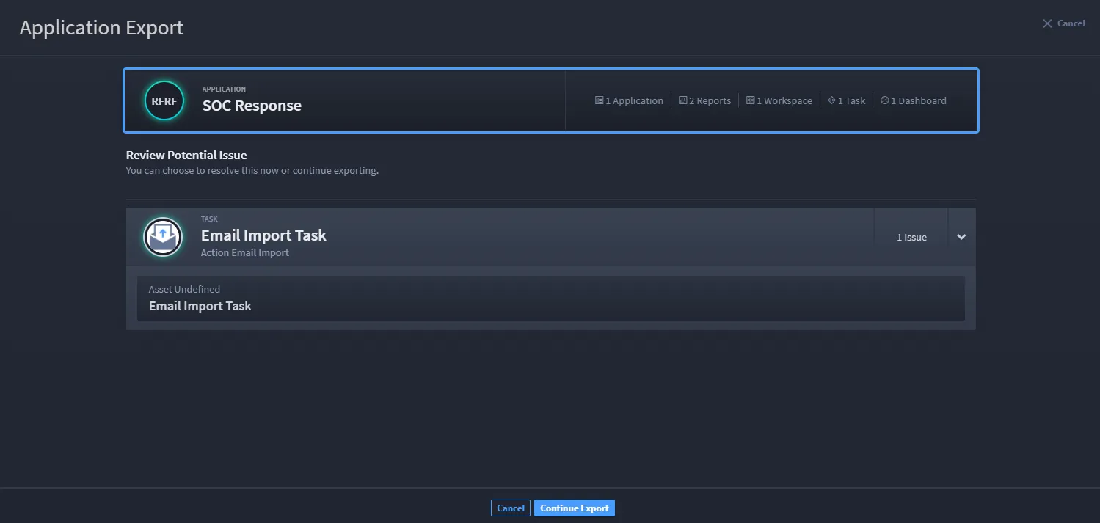This screenshot has width=1100, height=523.
Task: Click the "Action Email Import" subtitle
Action: click(x=245, y=253)
